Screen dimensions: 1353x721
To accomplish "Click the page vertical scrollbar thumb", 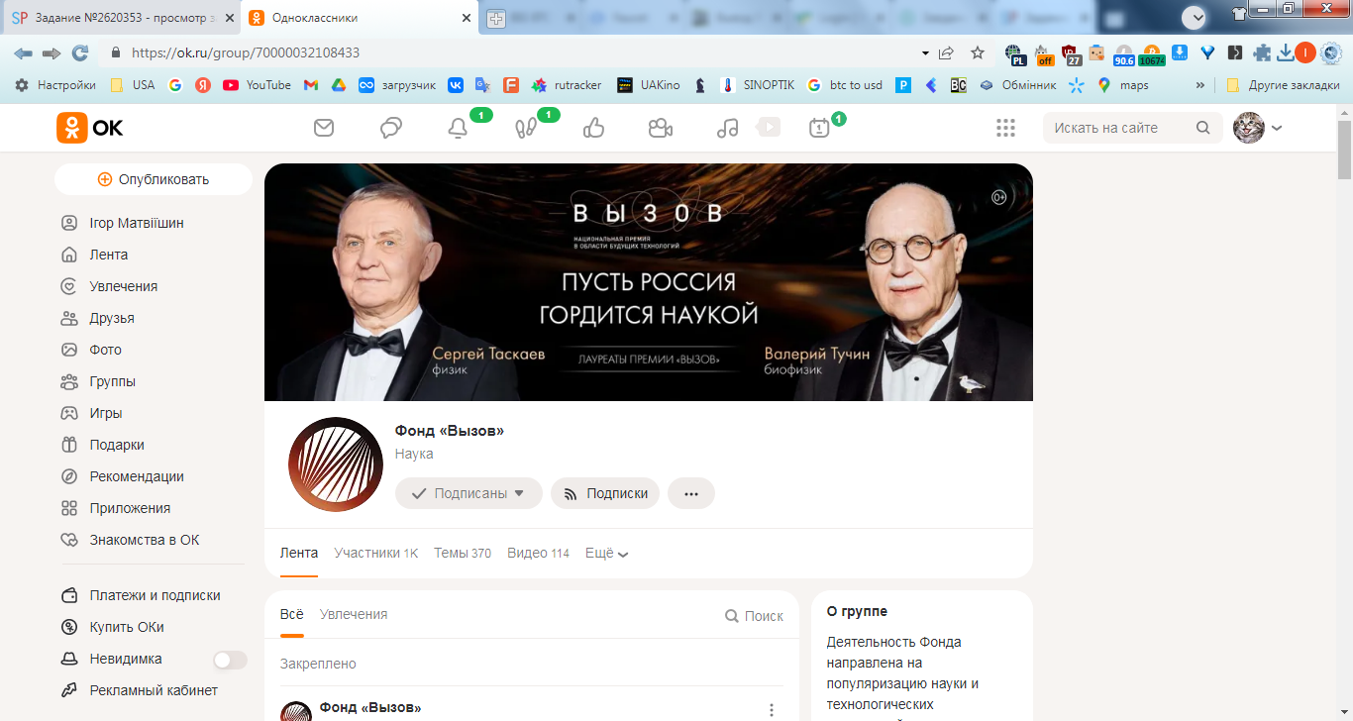I will [1344, 149].
